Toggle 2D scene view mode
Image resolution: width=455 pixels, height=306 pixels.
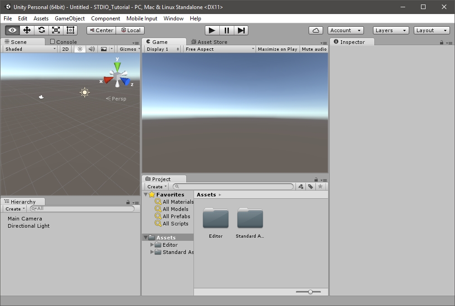click(x=66, y=49)
